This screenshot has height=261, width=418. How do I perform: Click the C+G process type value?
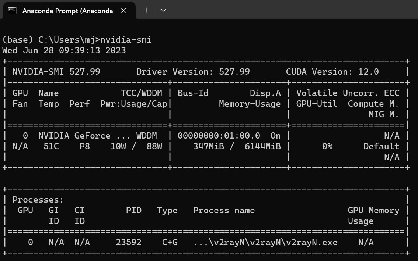167,242
